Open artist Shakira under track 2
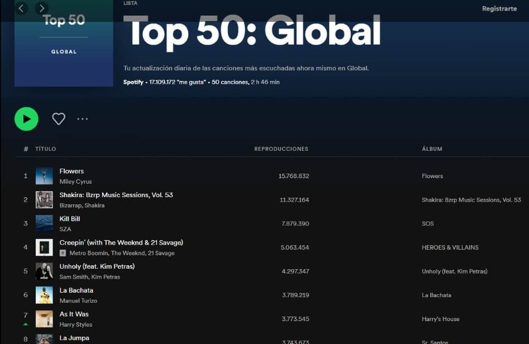The width and height of the screenshot is (529, 344). 94,206
